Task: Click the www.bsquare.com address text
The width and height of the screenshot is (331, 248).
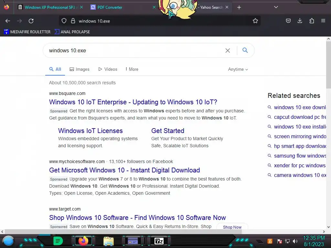Action: click(67, 93)
